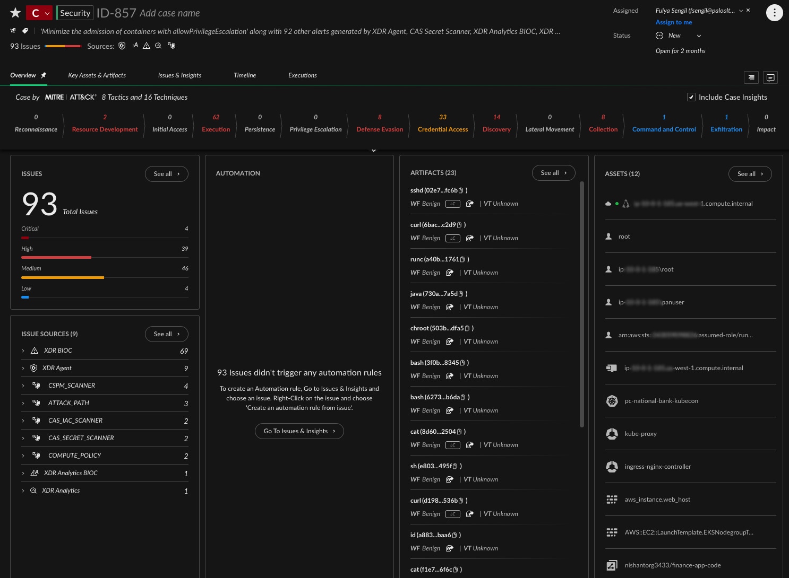Open runc artifact external link icon
The height and width of the screenshot is (578, 789).
click(x=449, y=273)
